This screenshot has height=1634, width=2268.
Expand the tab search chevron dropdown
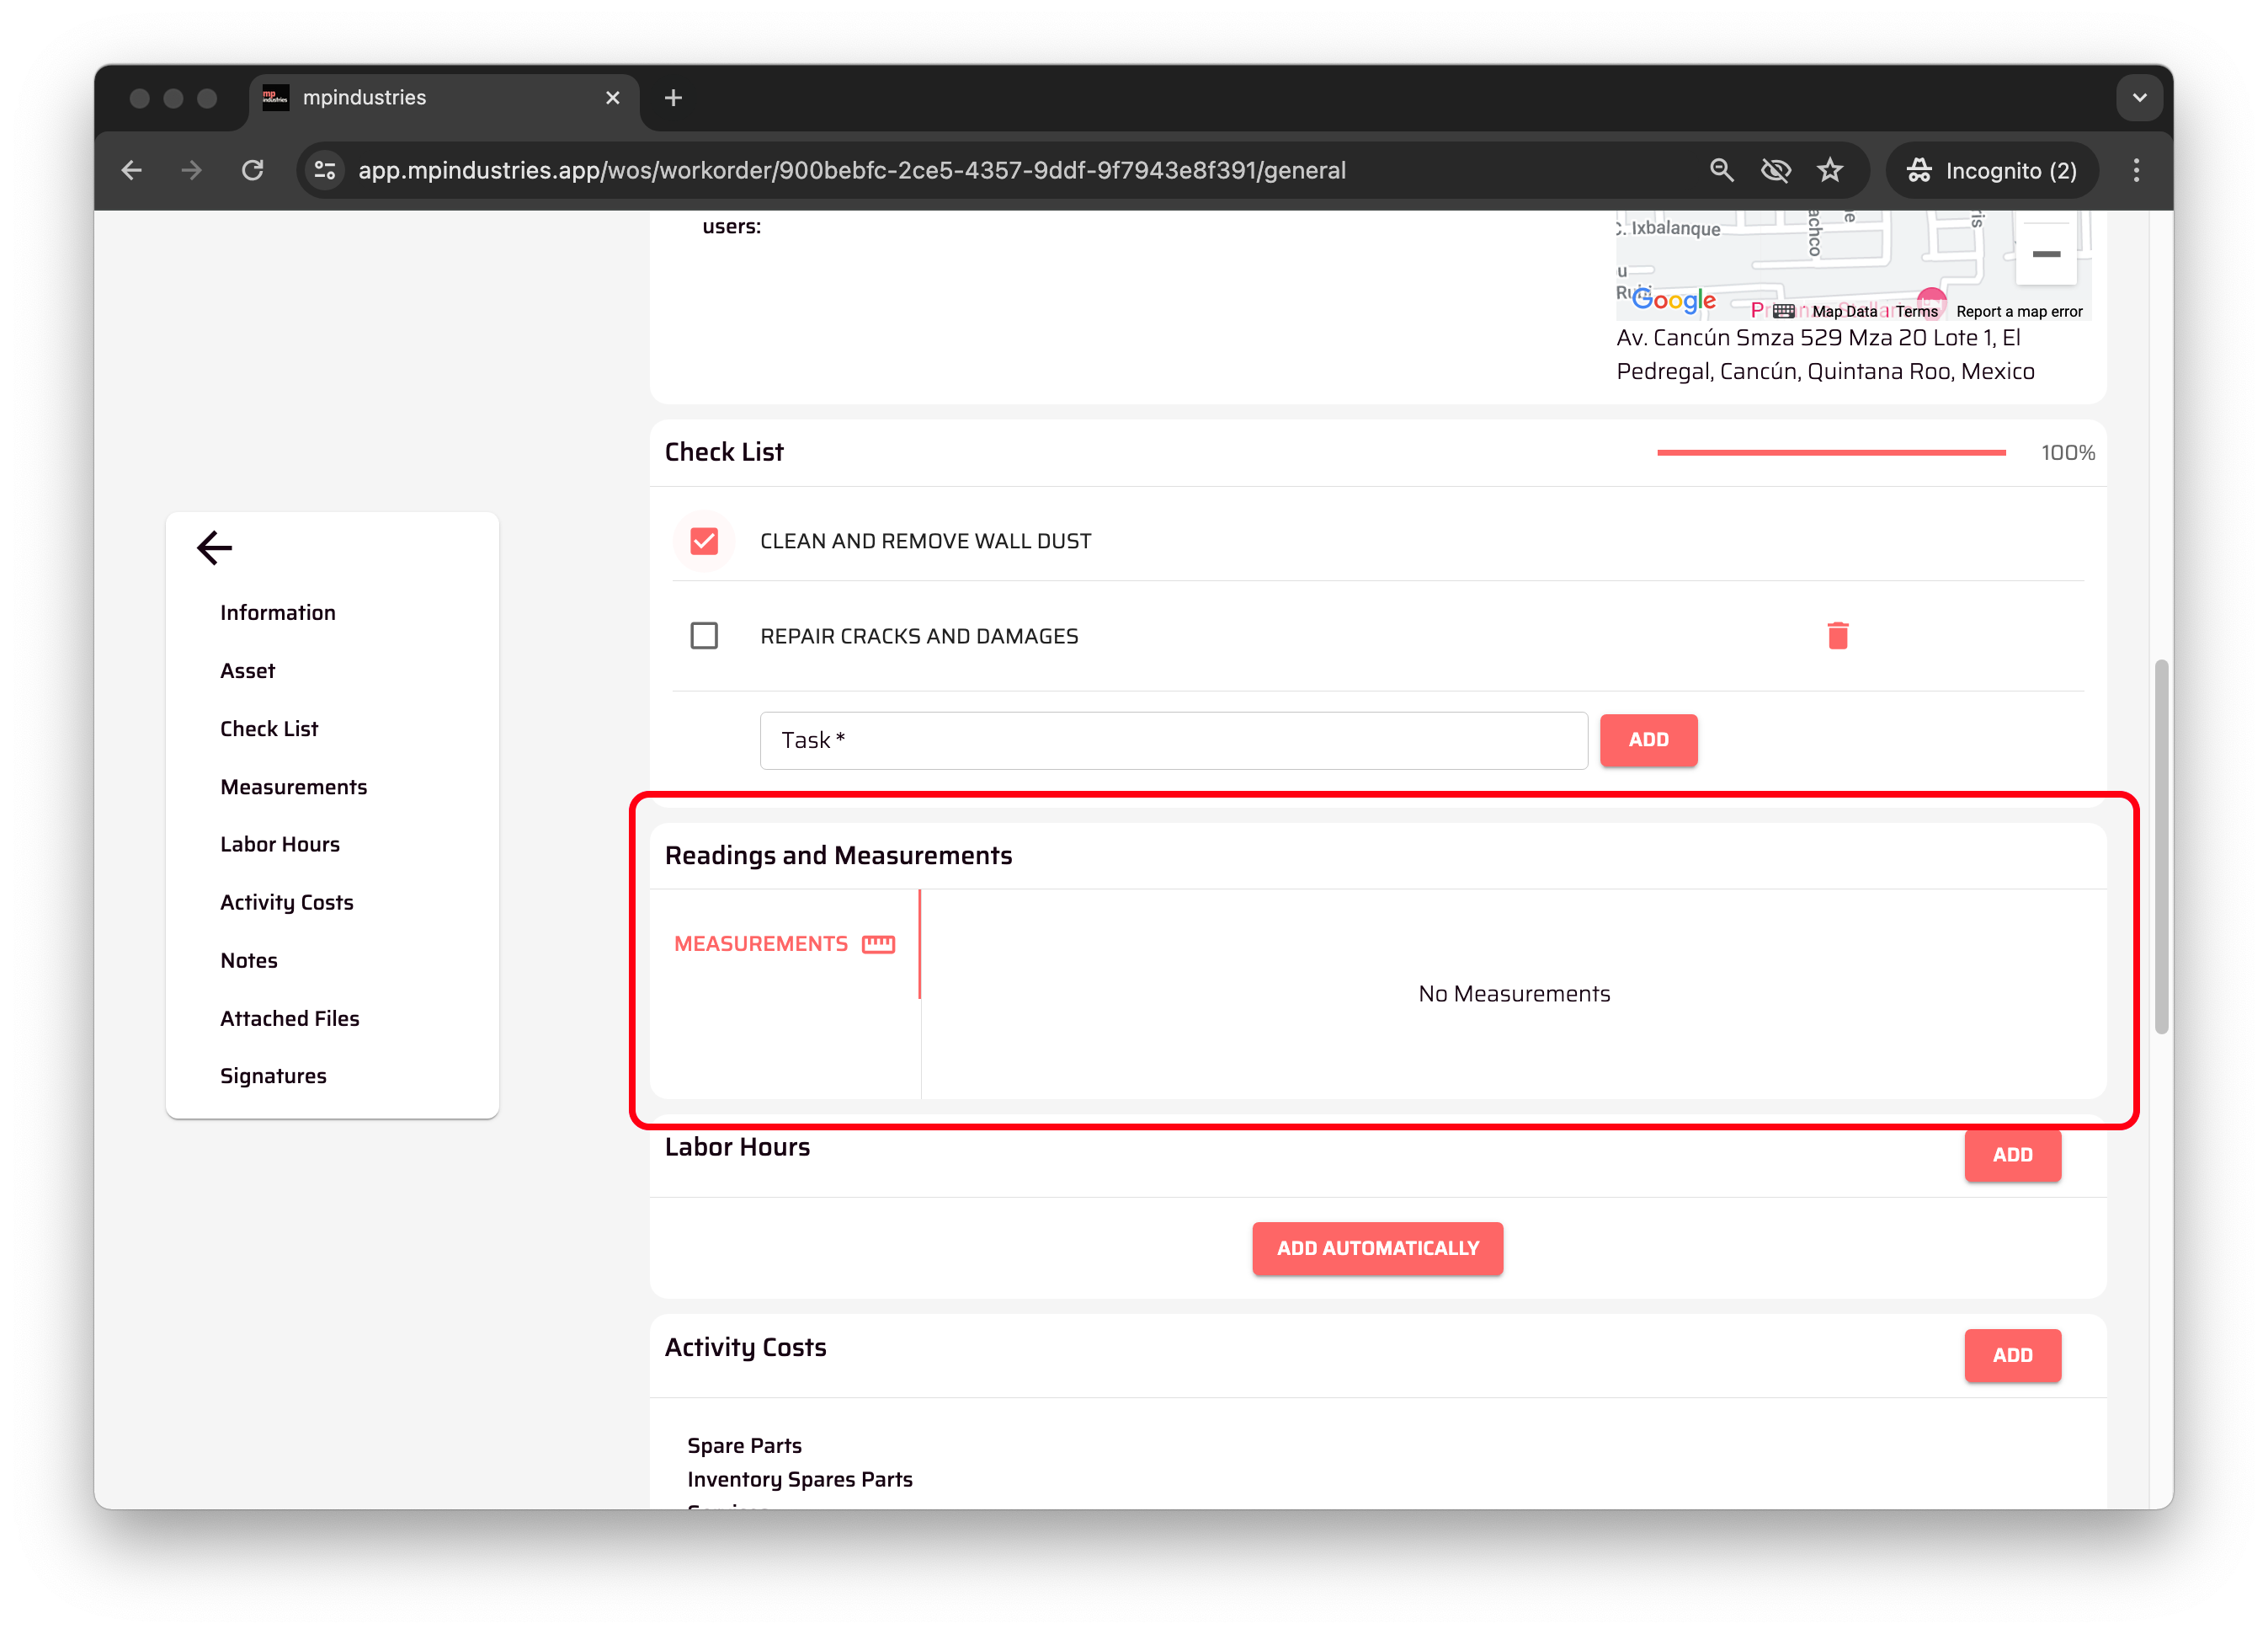click(2139, 98)
